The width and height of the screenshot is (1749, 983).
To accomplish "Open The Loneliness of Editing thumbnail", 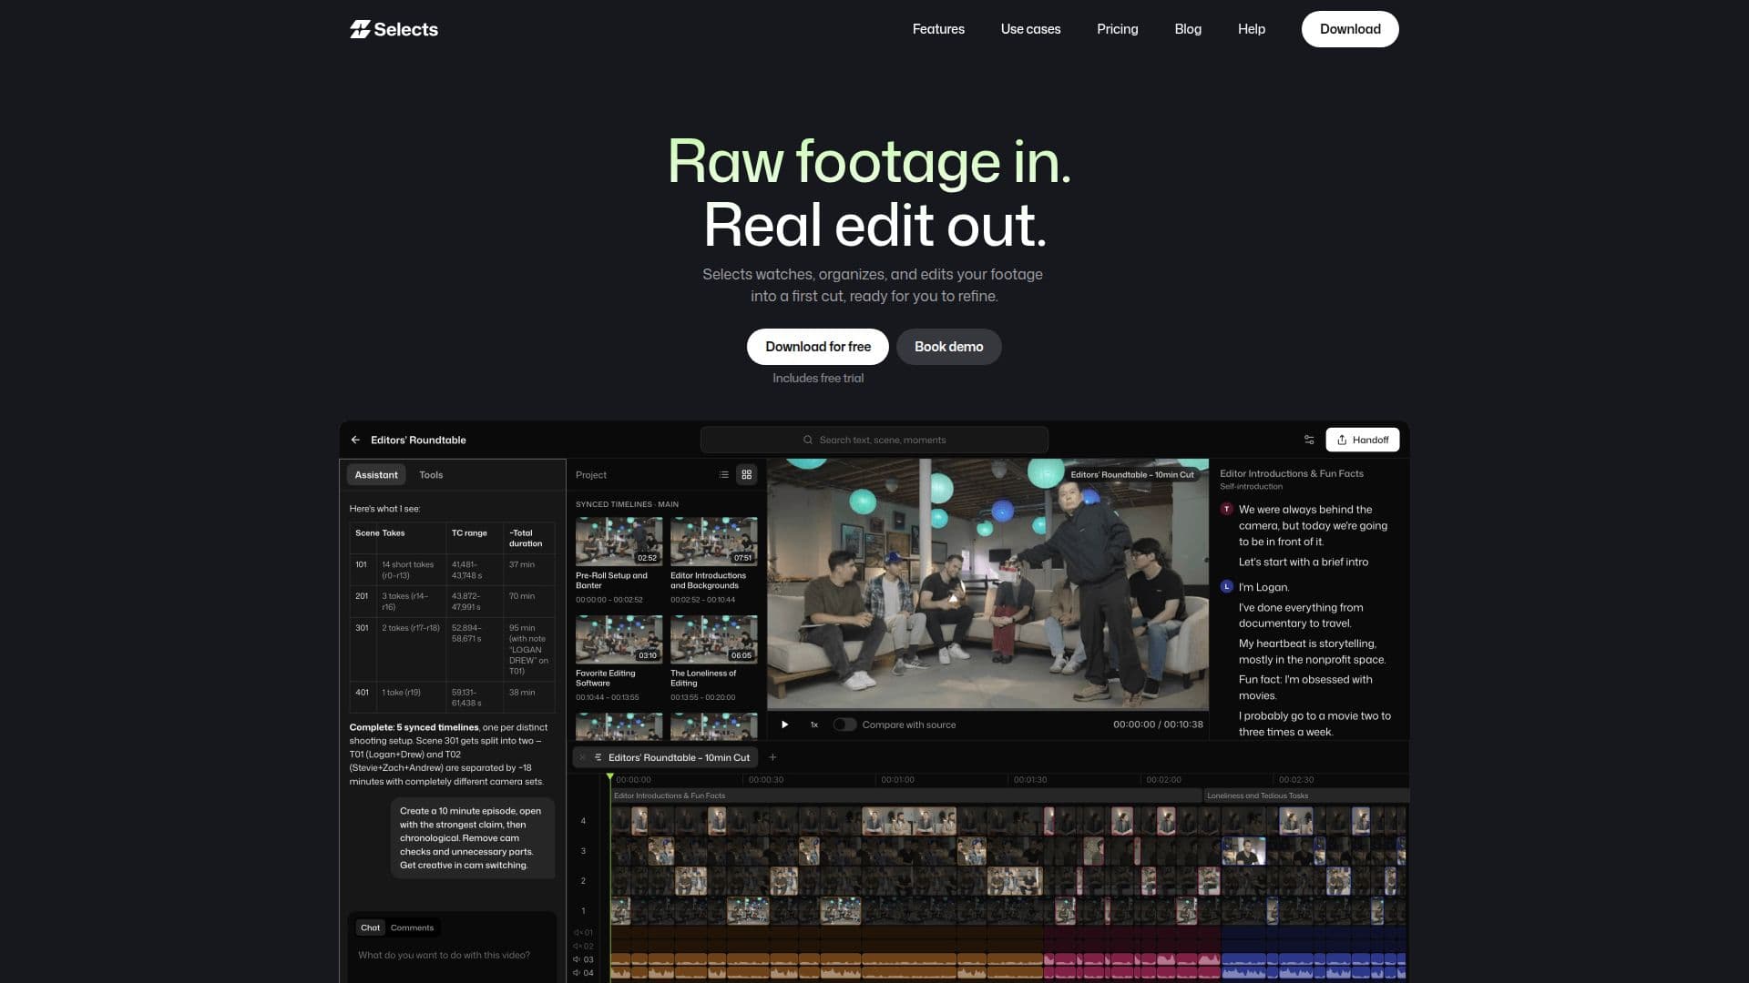I will pyautogui.click(x=713, y=639).
